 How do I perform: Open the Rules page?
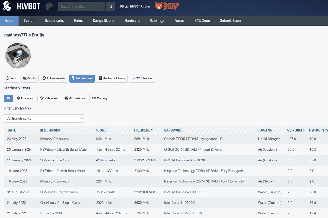(78, 21)
